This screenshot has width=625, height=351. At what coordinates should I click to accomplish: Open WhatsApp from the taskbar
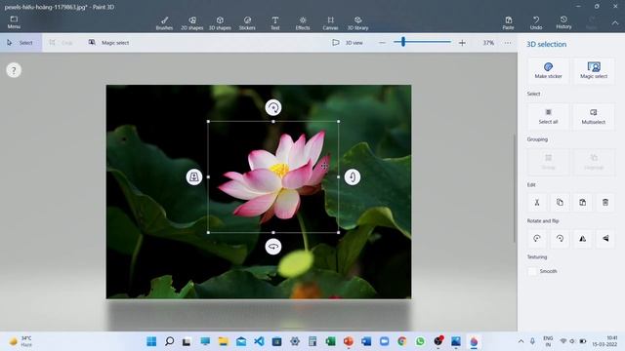coord(420,341)
